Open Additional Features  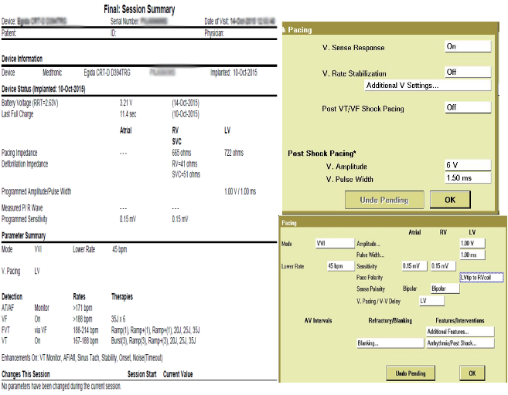pyautogui.click(x=460, y=332)
